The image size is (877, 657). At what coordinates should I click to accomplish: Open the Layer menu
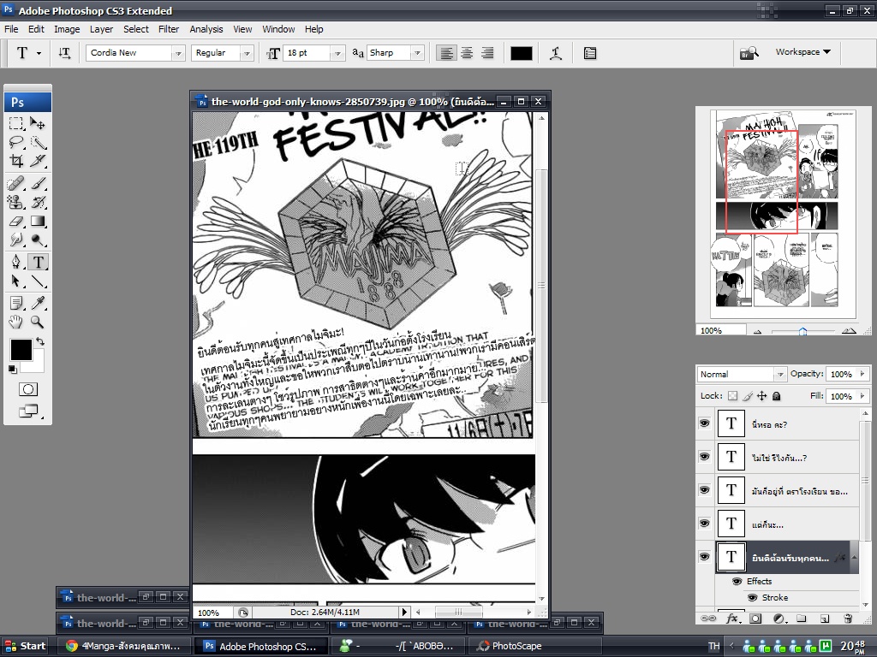click(101, 29)
